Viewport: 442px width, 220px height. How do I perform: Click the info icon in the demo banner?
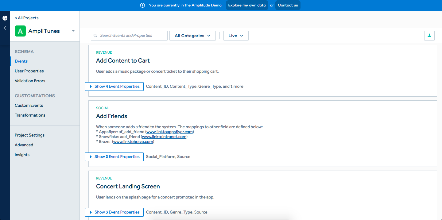[142, 5]
